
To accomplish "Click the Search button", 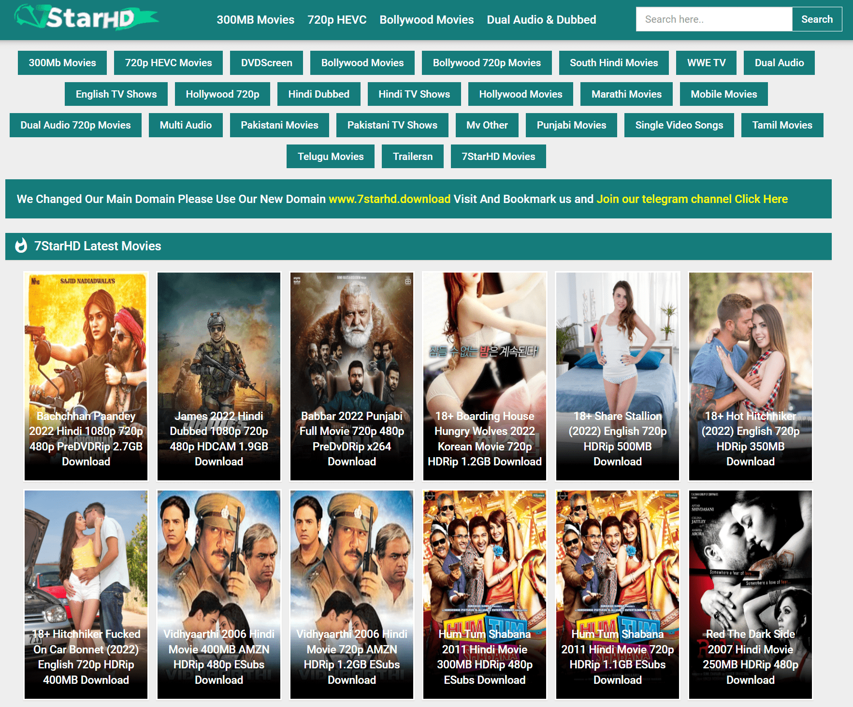I will [x=817, y=19].
